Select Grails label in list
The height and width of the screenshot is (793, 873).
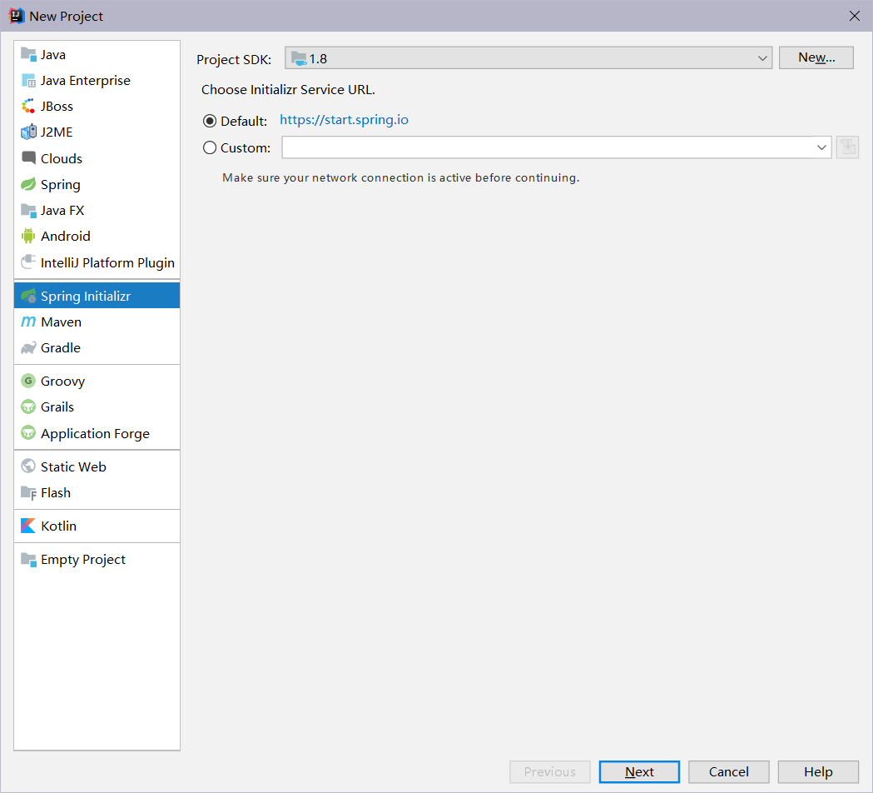point(57,406)
